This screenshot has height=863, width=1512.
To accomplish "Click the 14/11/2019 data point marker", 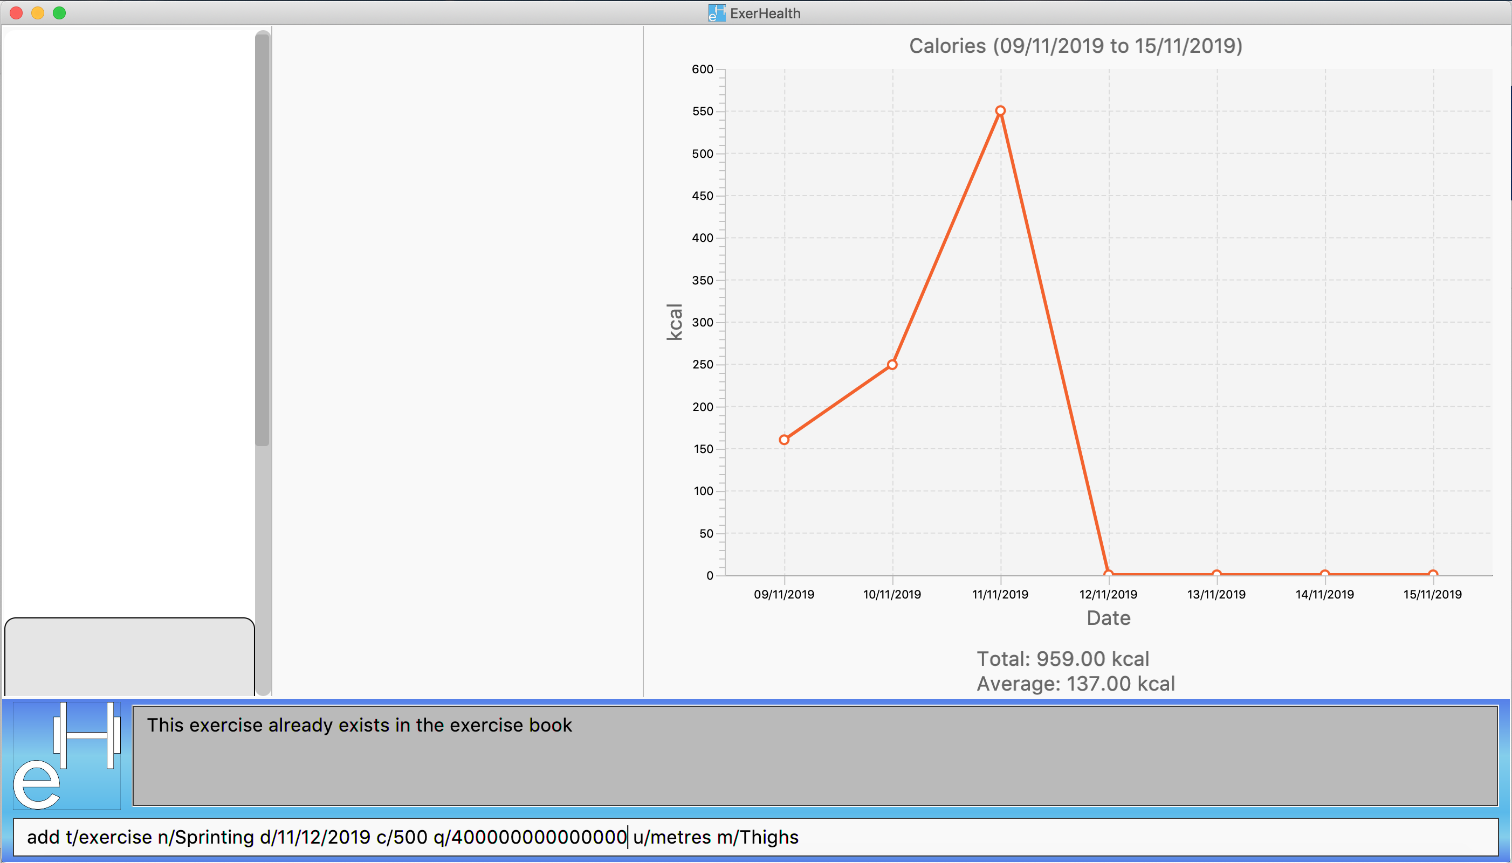I will (x=1324, y=574).
